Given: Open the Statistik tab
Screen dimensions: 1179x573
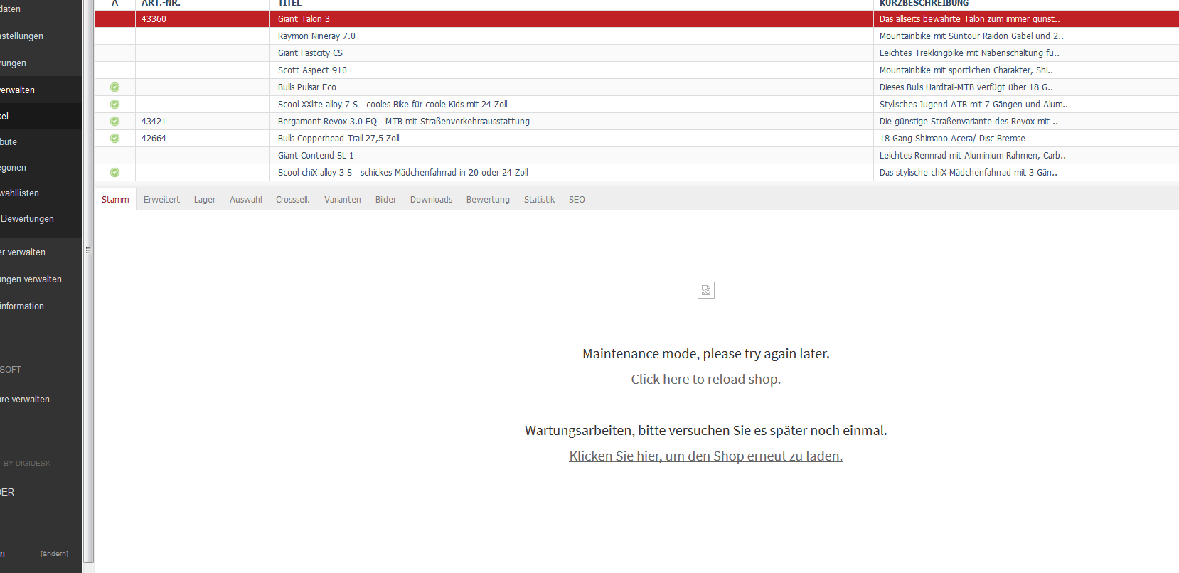Looking at the screenshot, I should (539, 200).
